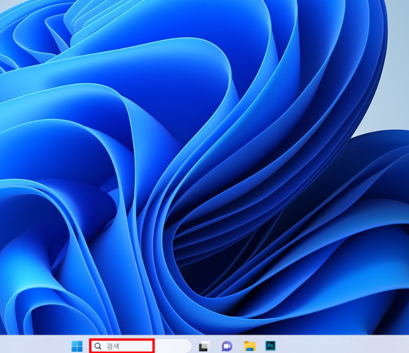Launch Photoshop from the taskbar
Viewport: 409px width, 353px height.
(271, 346)
